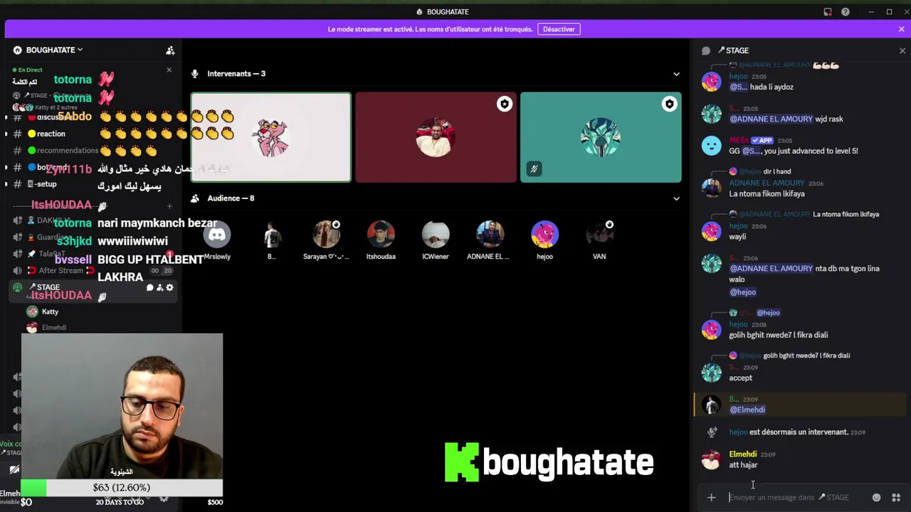Select the red background speaker tile
The width and height of the screenshot is (911, 512).
(436, 137)
